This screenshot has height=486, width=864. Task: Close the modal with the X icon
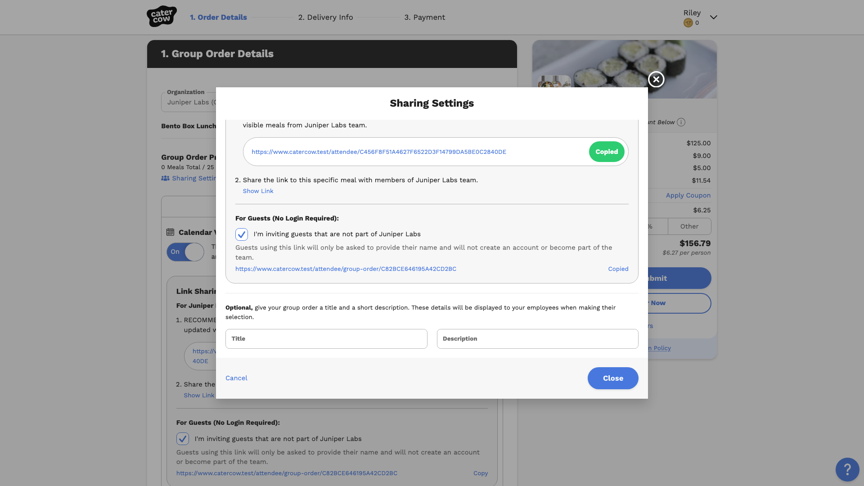click(x=656, y=79)
